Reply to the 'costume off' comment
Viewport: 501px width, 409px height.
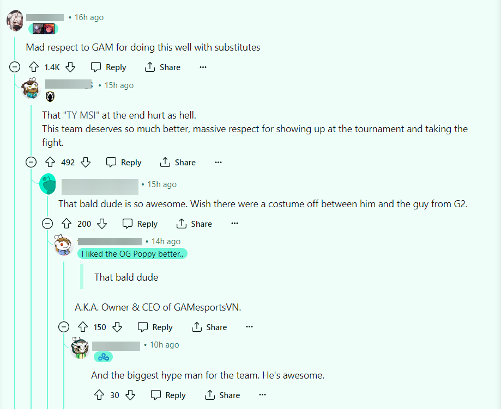(140, 224)
